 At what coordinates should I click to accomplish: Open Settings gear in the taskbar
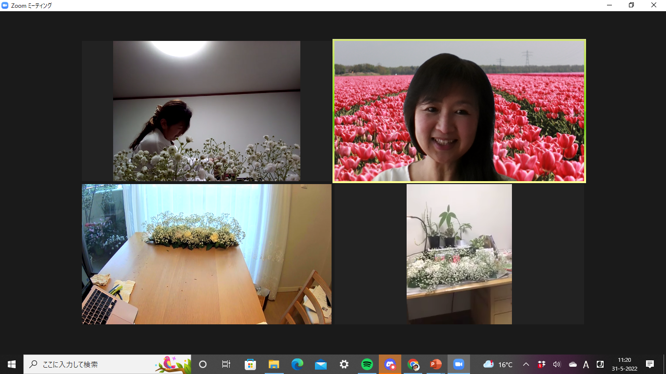[x=344, y=364]
